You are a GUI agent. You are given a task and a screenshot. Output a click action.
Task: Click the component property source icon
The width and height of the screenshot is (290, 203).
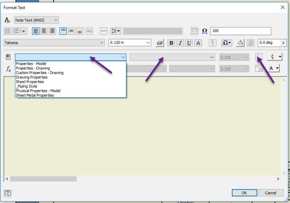[x=8, y=56]
